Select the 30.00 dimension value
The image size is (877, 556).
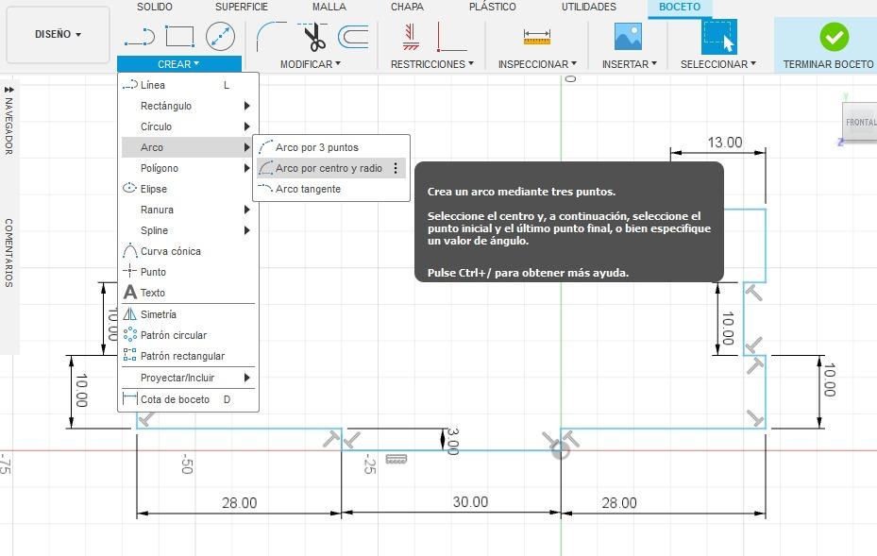470,502
